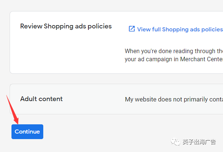Click the external-link open-in-new-tab icon
223x152 pixels.
(132, 29)
